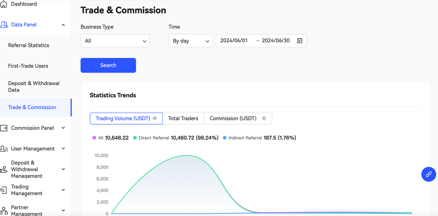Click the Trading Management icon
Screen dimensions: 438x216
pyautogui.click(x=4, y=190)
